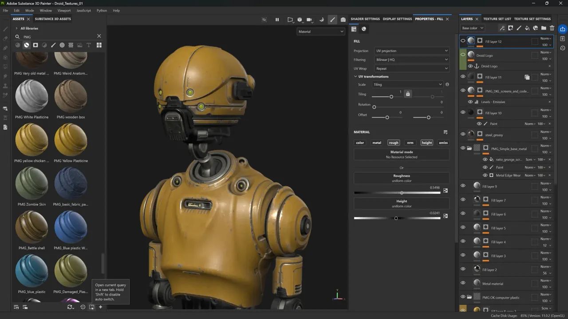568x319 pixels.
Task: Expand the All libraries tree
Action: click(x=16, y=28)
